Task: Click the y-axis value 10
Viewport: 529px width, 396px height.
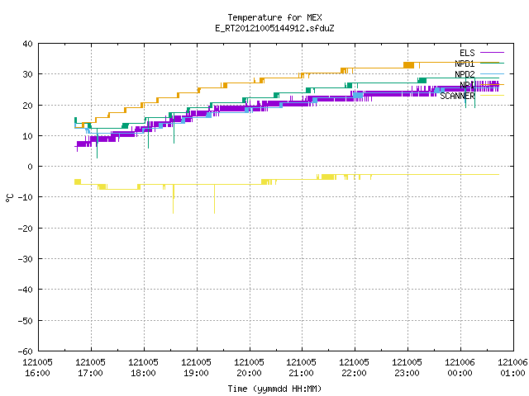Action: tap(27, 136)
